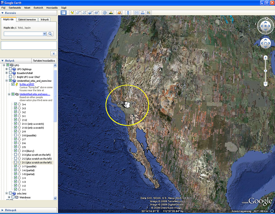Open the ruler measurement tool
The height and width of the screenshot is (214, 275).
point(128,13)
